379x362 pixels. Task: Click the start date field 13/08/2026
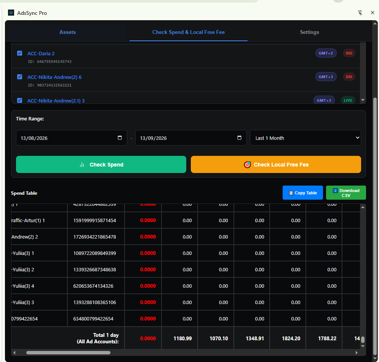coord(71,138)
